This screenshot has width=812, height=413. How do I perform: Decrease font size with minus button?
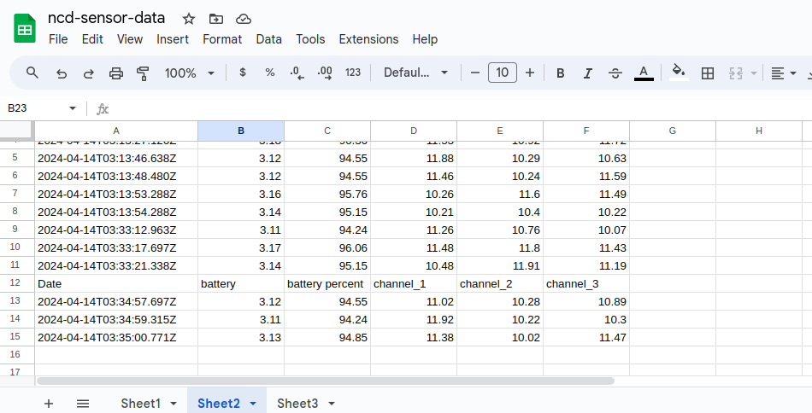[x=475, y=73]
